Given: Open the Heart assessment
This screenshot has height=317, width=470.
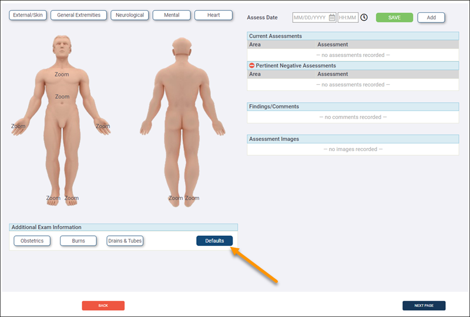Looking at the screenshot, I should pos(214,15).
